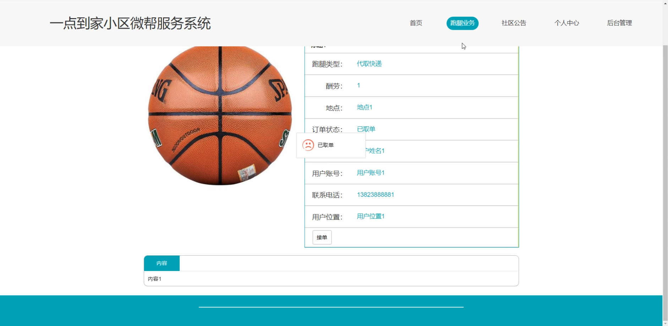Click the 酬劳 value 1
Image resolution: width=668 pixels, height=326 pixels.
tap(358, 85)
